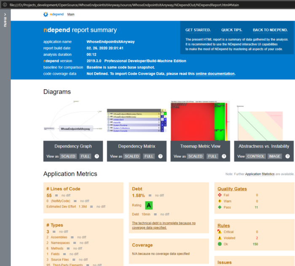This screenshot has height=266, width=295.
Task: Open the technical-debt incomplete coverage link
Action: (x=164, y=225)
